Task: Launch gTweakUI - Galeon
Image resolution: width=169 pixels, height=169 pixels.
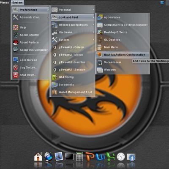Action: pos(73,47)
